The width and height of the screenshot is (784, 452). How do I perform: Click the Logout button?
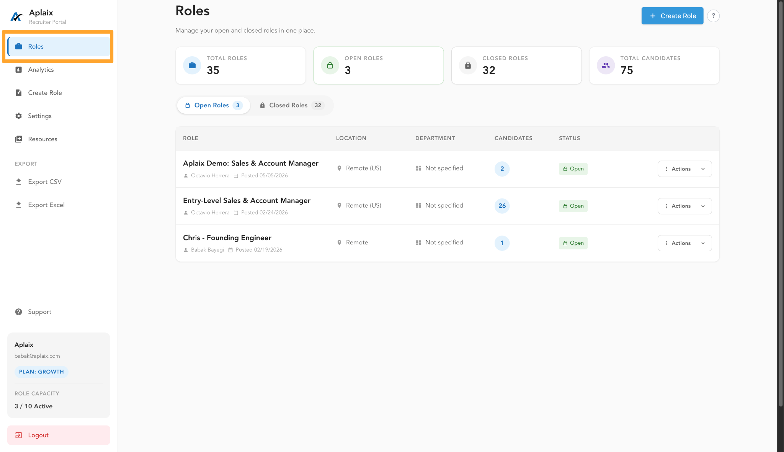tap(59, 435)
